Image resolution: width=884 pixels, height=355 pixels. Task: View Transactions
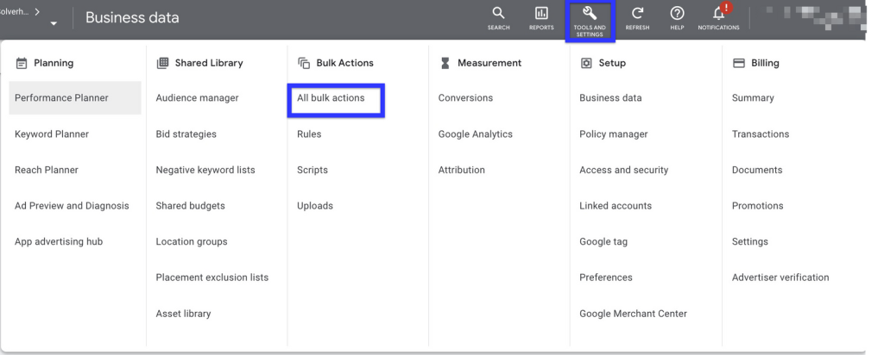pyautogui.click(x=761, y=134)
